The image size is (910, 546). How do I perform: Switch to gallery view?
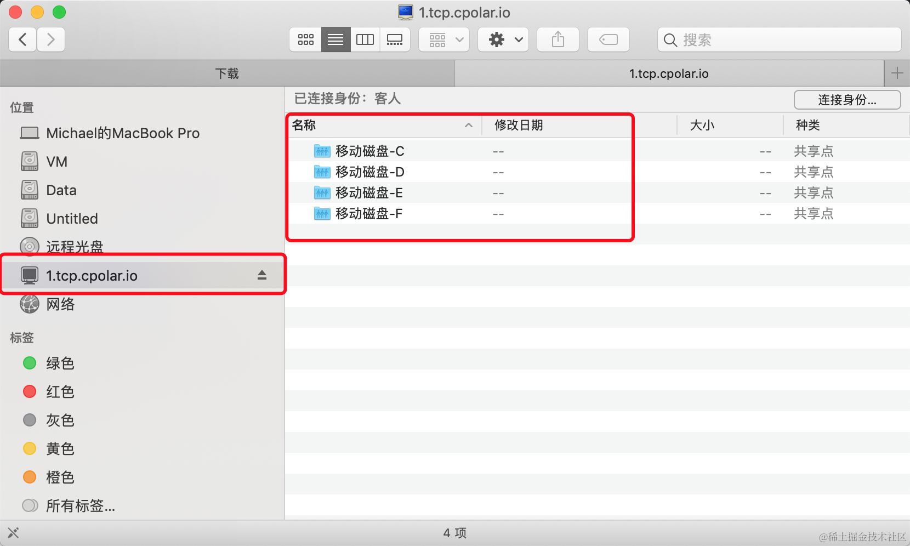(x=395, y=39)
